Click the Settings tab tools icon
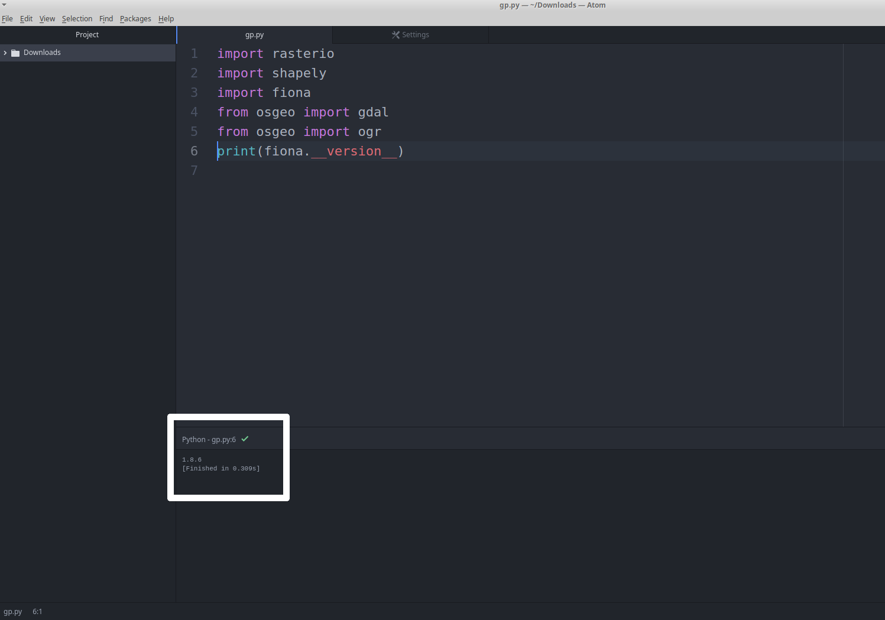This screenshot has height=620, width=885. point(396,35)
